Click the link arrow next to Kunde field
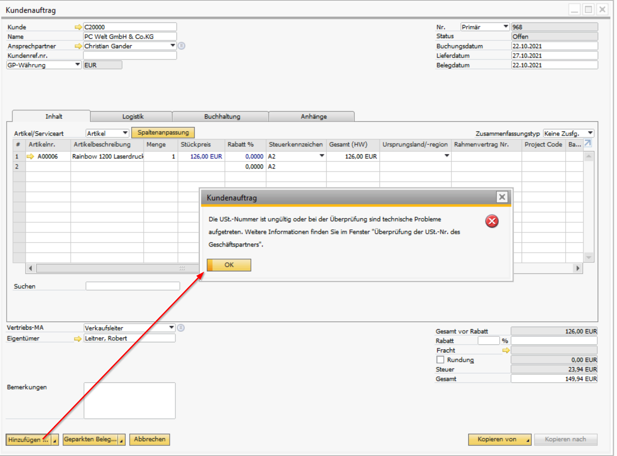Screen dimensions: 617x456 tap(78, 27)
